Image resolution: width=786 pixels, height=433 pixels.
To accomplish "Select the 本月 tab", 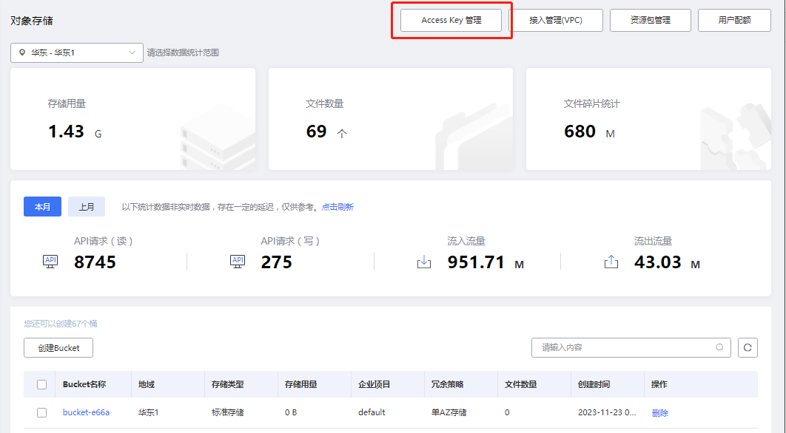I will coord(42,206).
